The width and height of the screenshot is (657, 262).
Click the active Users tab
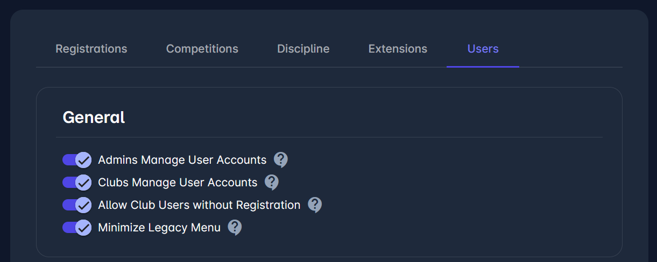click(483, 49)
